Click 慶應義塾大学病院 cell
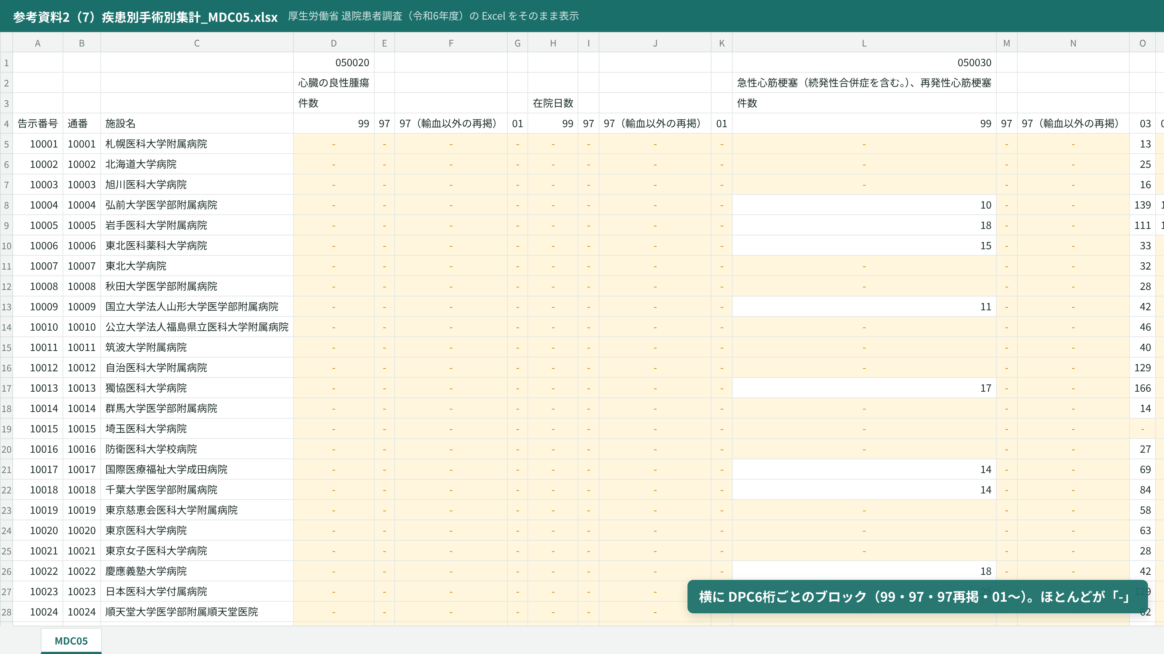1164x654 pixels. pyautogui.click(x=196, y=571)
